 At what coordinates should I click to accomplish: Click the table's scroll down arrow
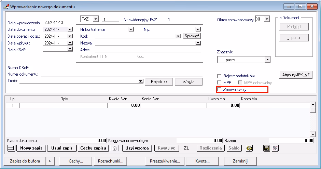coord(312,134)
